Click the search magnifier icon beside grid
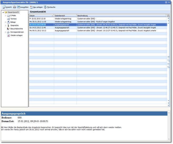 169,60
